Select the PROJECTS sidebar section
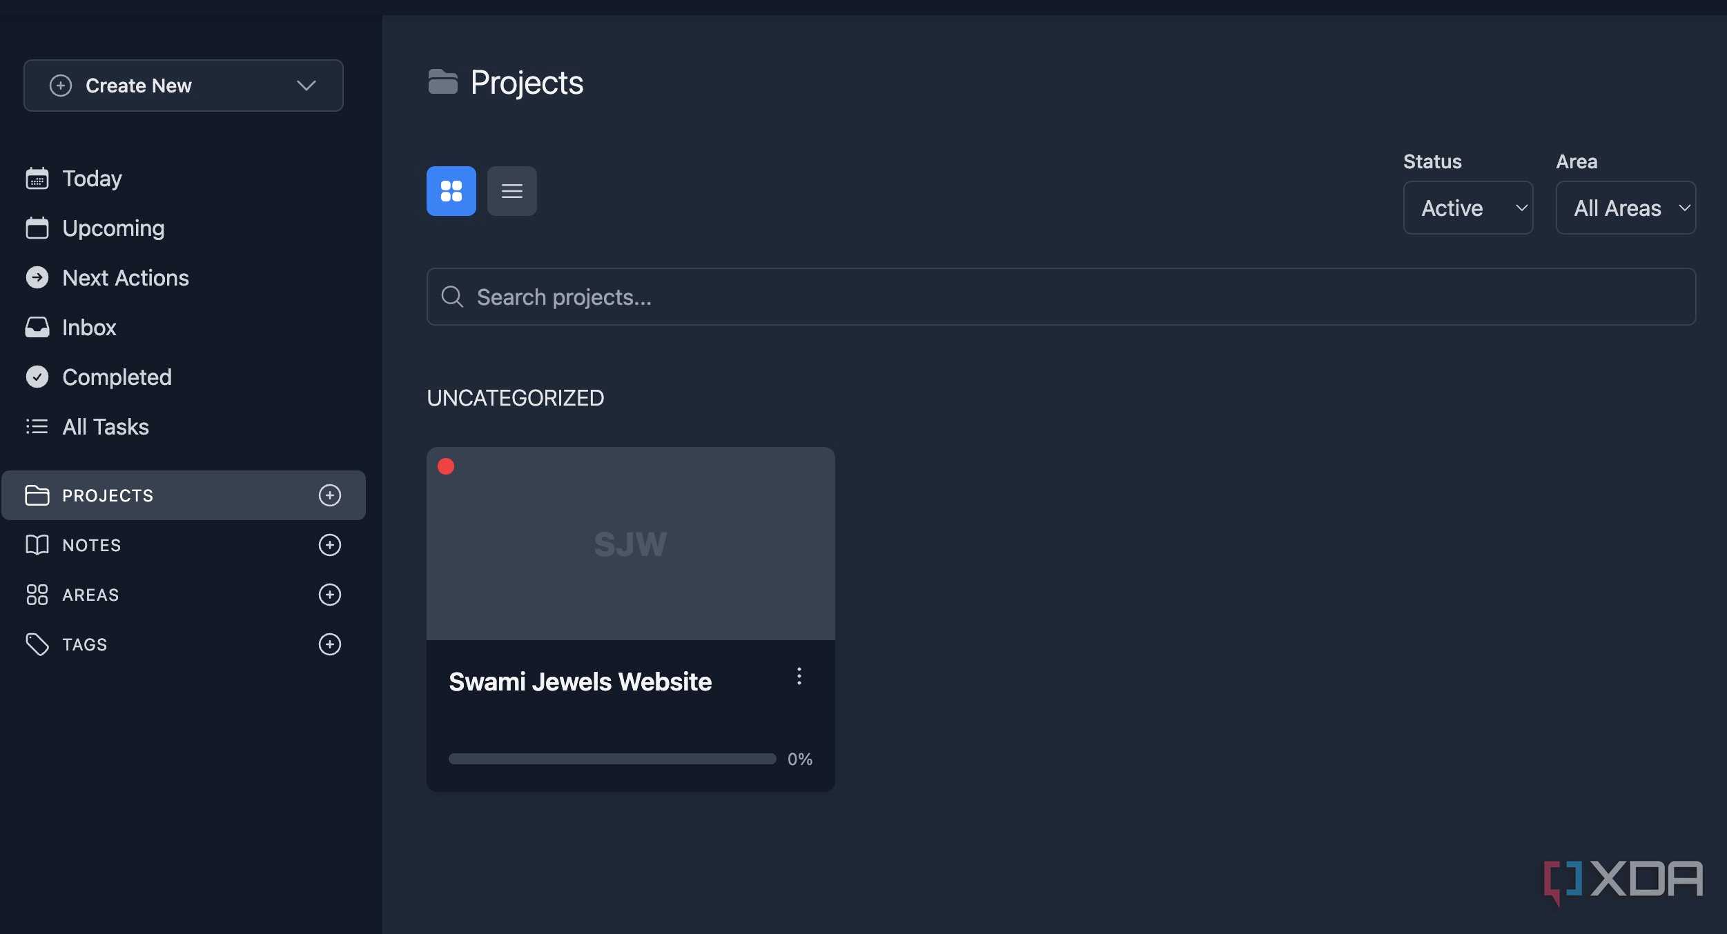 coord(184,495)
